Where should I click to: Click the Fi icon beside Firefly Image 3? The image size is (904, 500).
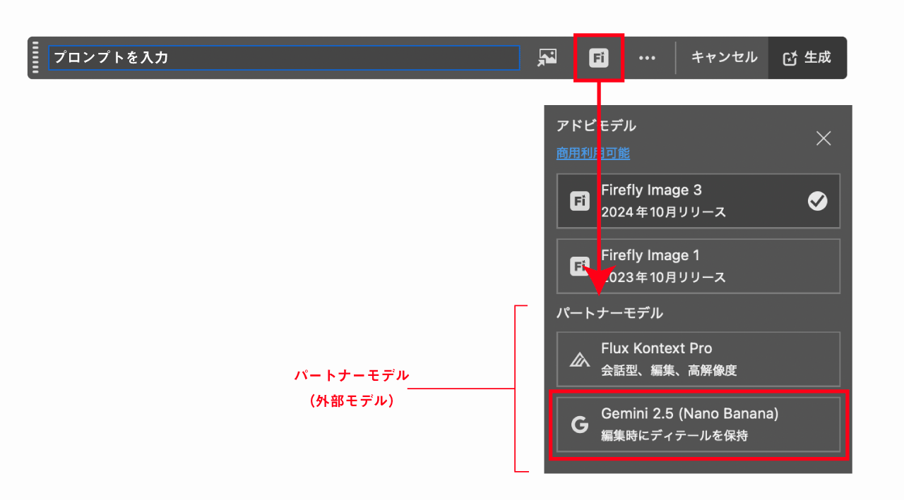tap(580, 202)
